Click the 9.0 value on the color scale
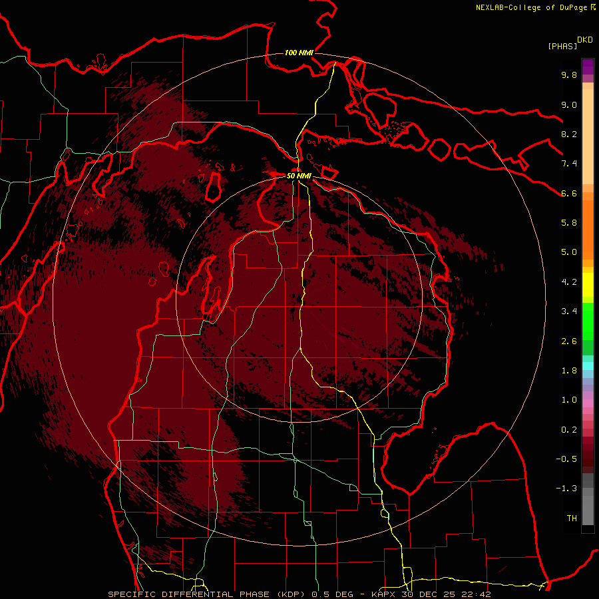Screen dimensions: 599x599 click(x=569, y=104)
